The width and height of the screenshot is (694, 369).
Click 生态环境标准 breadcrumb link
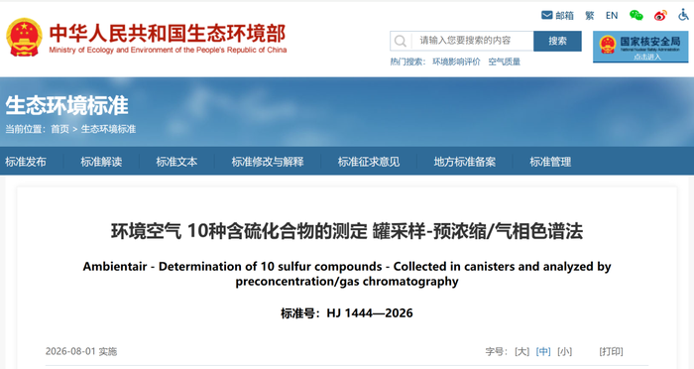pyautogui.click(x=108, y=129)
